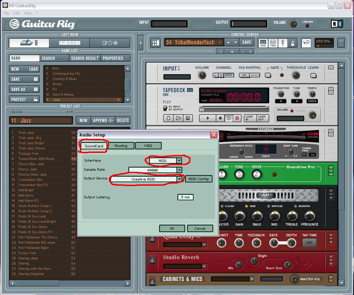
Task: Toggle the Tuning Fork switch
Action: coord(305,155)
